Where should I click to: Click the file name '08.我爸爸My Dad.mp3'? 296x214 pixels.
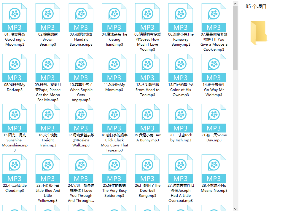(x=15, y=87)
